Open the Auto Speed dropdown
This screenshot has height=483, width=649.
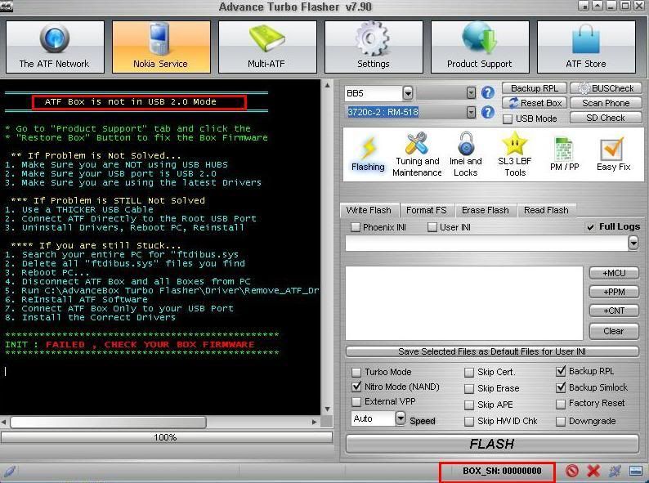click(x=401, y=418)
